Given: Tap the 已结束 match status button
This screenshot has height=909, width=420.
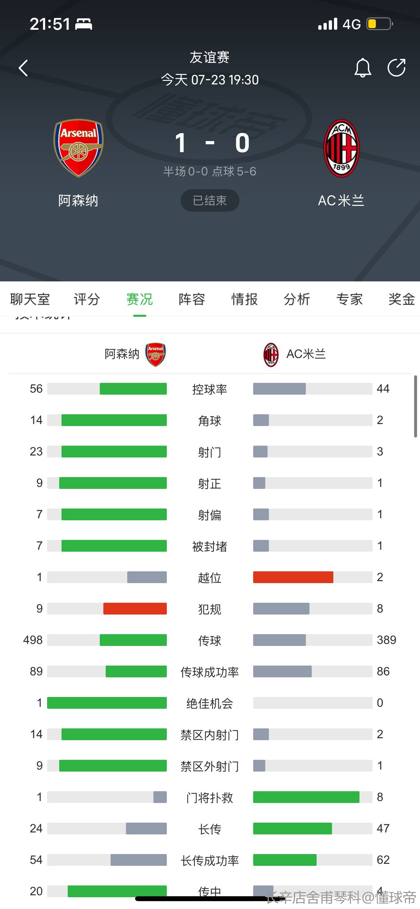Looking at the screenshot, I should 210,201.
